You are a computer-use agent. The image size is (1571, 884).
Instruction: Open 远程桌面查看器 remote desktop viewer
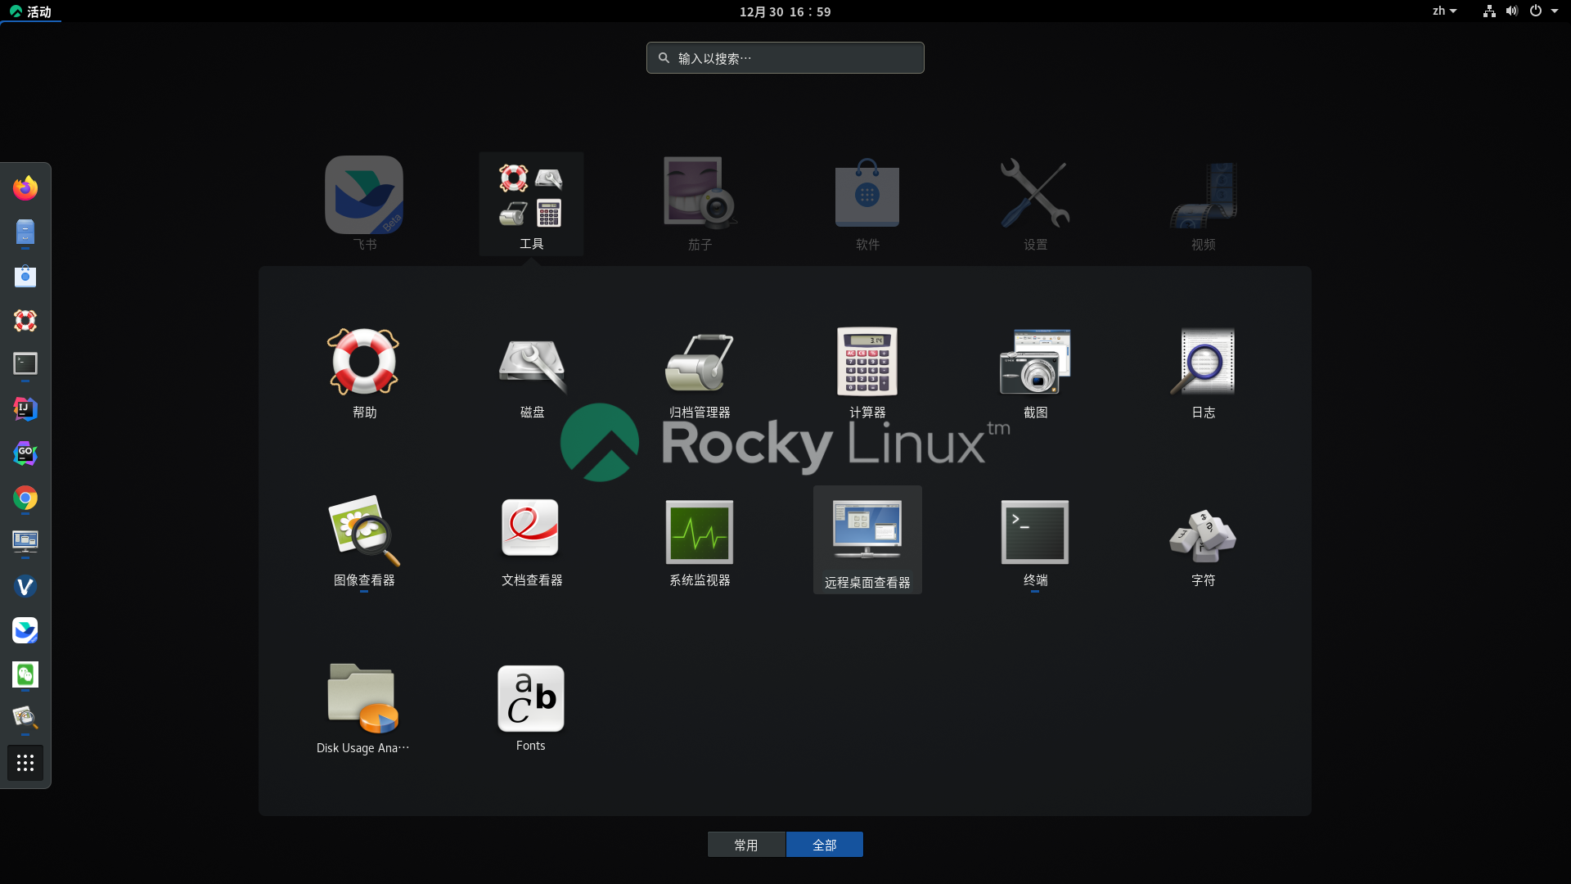tap(867, 540)
